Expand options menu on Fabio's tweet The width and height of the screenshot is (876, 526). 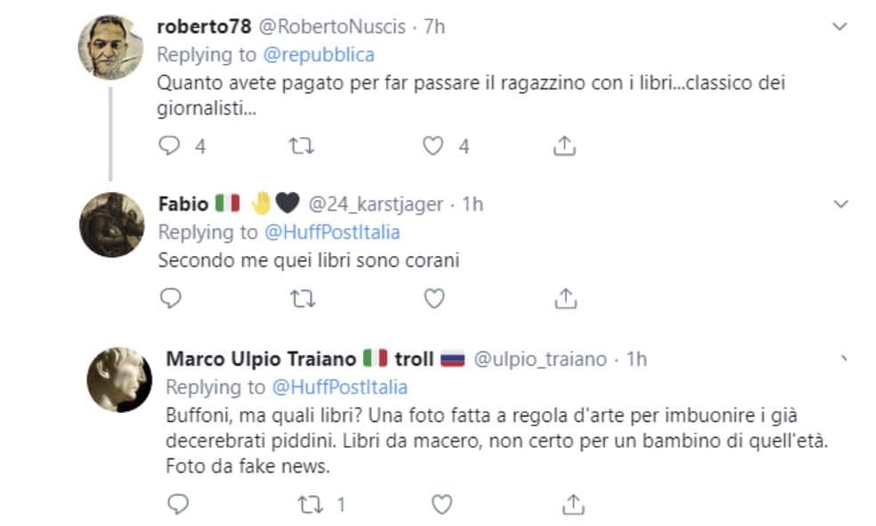(839, 205)
